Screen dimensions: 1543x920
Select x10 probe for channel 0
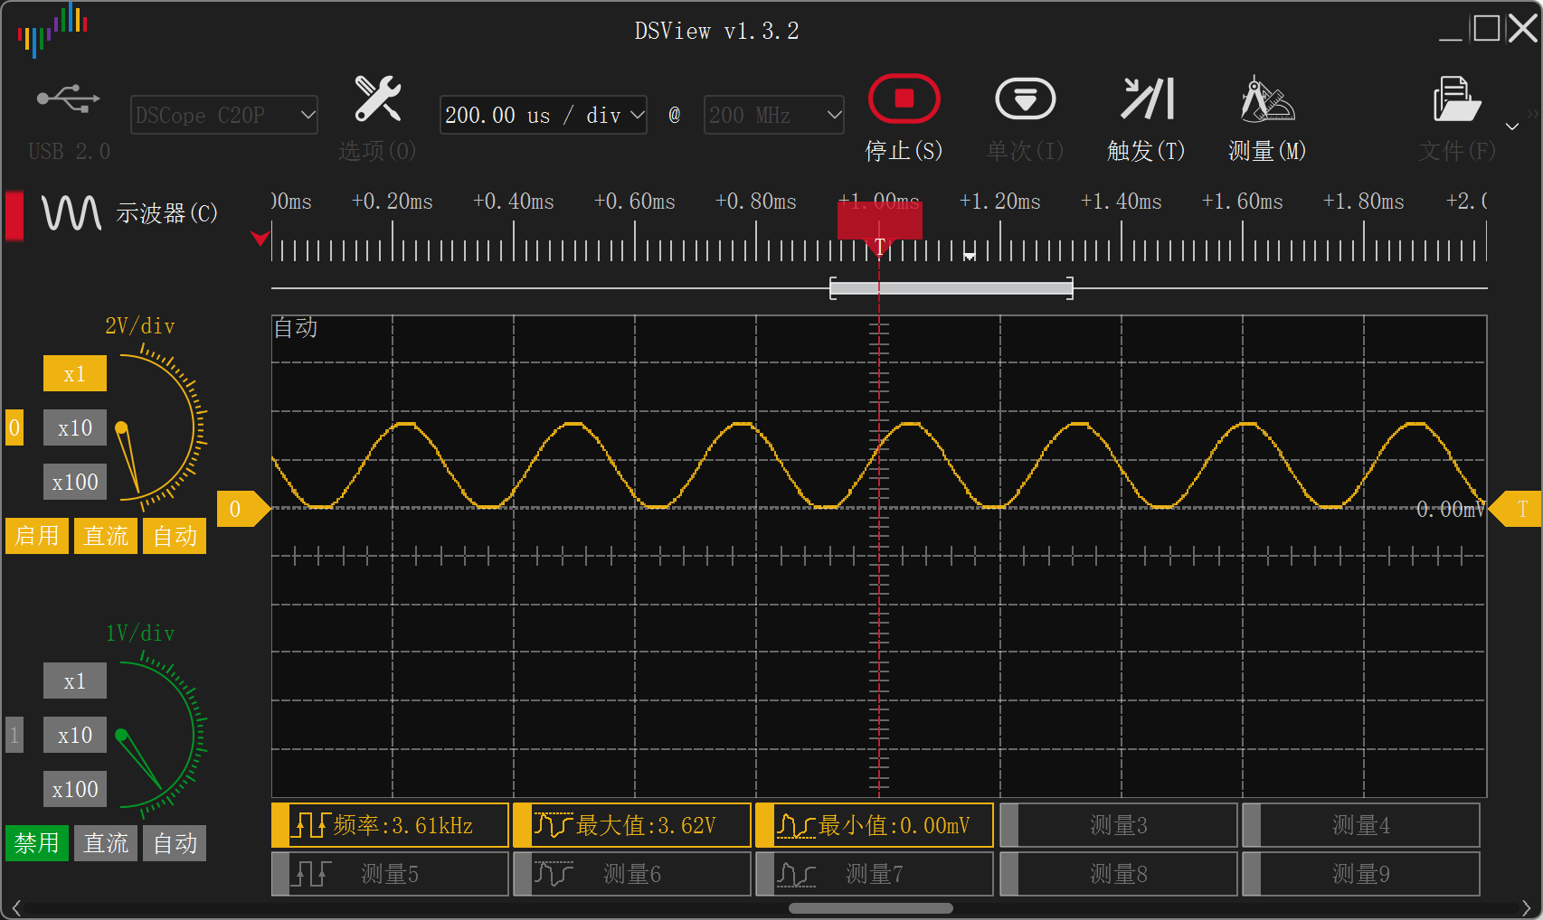75,427
